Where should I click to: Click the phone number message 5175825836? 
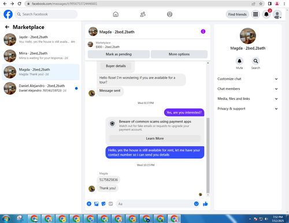coord(109,180)
